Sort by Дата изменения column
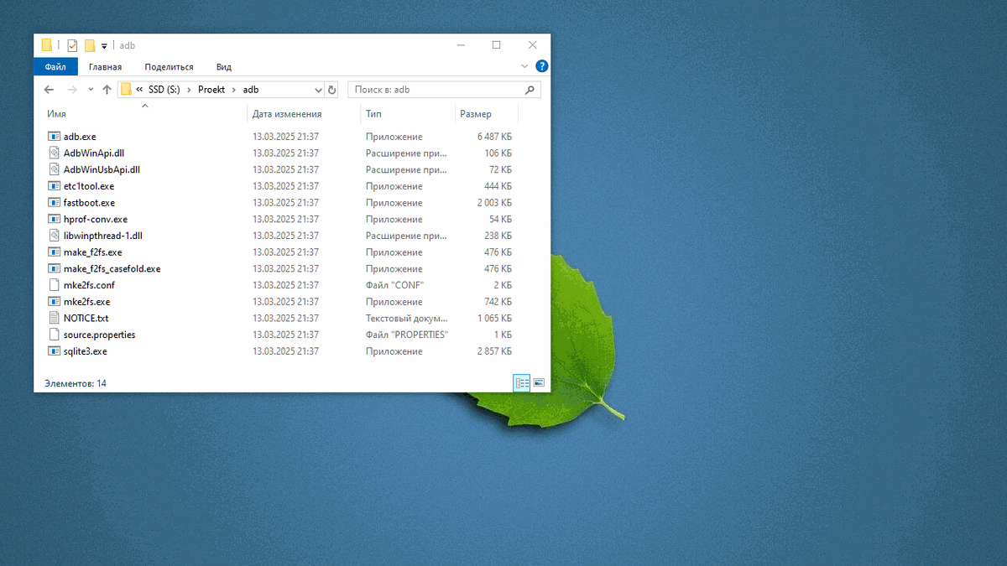The height and width of the screenshot is (566, 1007). [x=287, y=114]
